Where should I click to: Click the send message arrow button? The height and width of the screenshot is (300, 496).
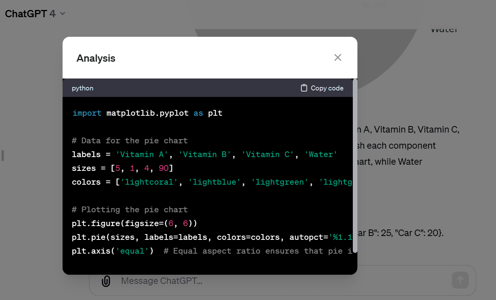(x=460, y=280)
